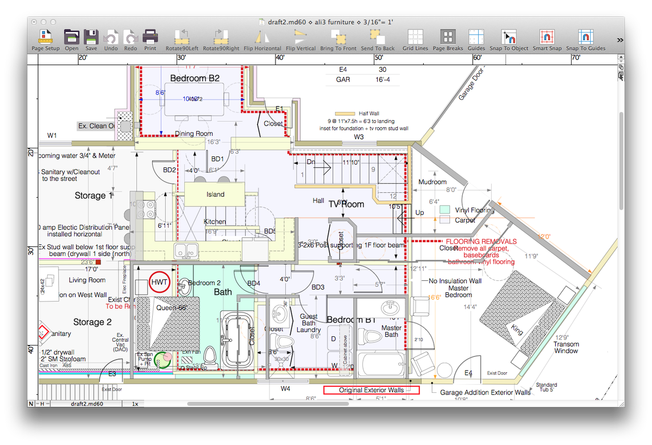Send the selected object to back
The height and width of the screenshot is (445, 652).
click(x=378, y=40)
